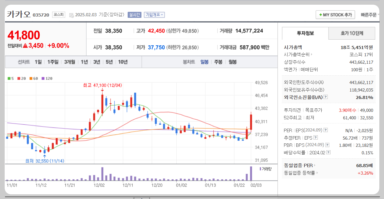Click the 거래대금 value 587,900 백만
The width and height of the screenshot is (384, 199).
coord(254,47)
